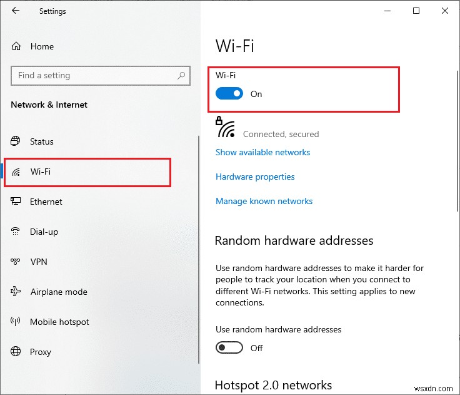Enable random hardware addresses toggle
460x395 pixels.
229,347
